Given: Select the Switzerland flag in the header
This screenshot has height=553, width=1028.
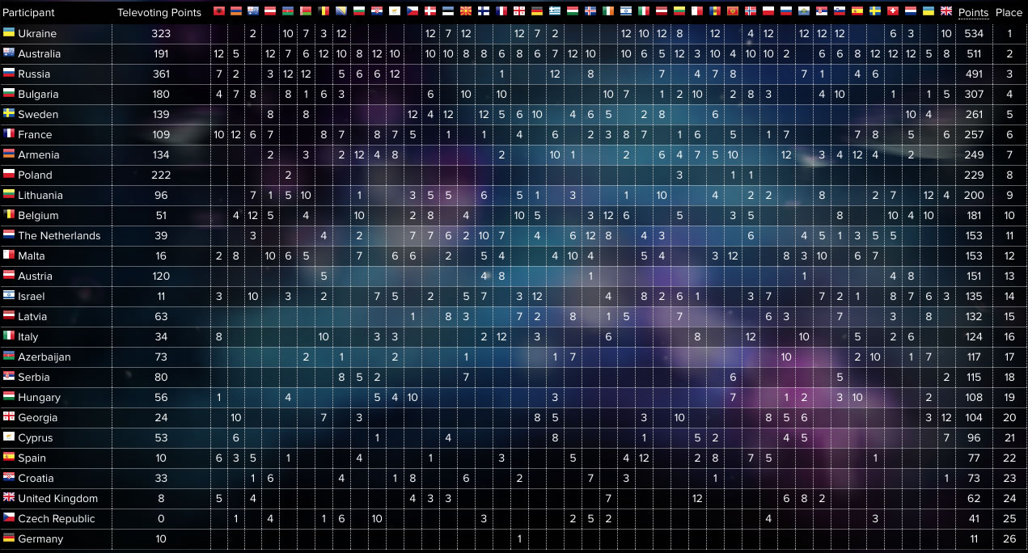Looking at the screenshot, I should coord(893,11).
